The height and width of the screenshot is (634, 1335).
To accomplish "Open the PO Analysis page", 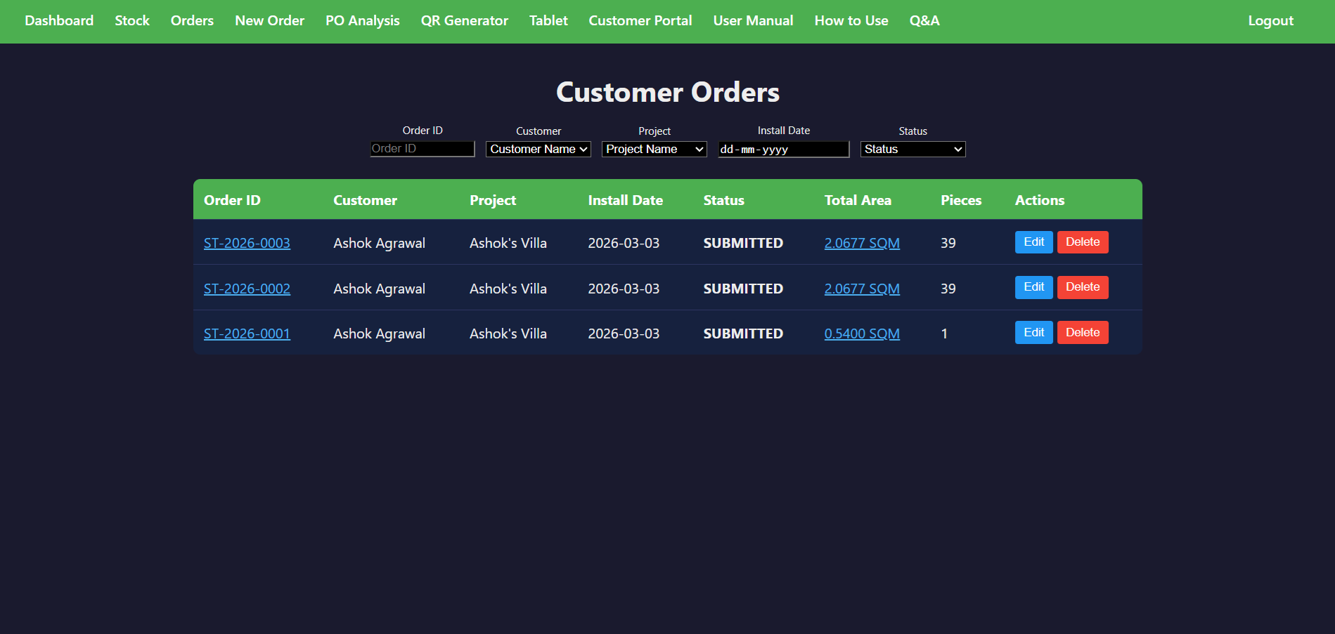I will 362,20.
